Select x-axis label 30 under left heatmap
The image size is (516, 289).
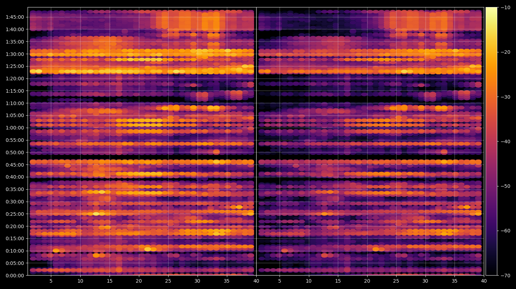click(x=197, y=281)
